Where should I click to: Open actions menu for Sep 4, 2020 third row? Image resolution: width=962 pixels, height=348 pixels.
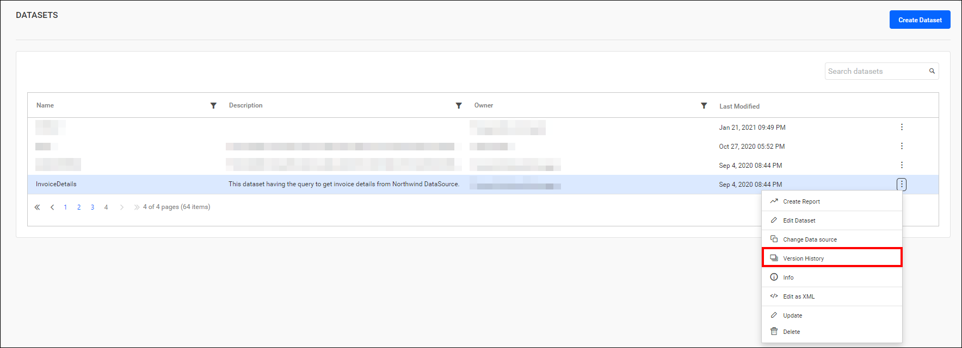point(902,165)
